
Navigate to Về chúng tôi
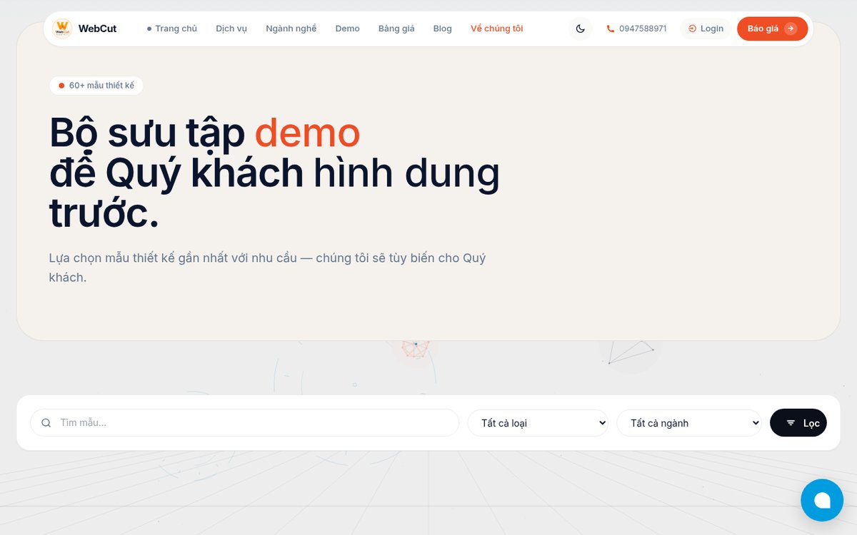point(497,29)
